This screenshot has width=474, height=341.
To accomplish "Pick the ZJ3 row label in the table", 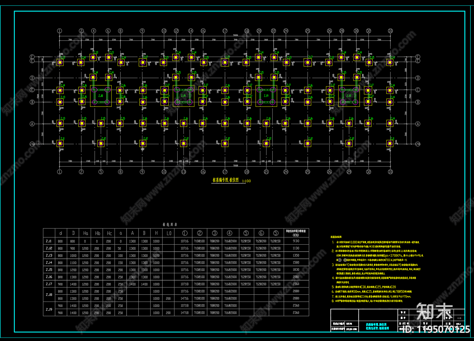I will coord(49,255).
